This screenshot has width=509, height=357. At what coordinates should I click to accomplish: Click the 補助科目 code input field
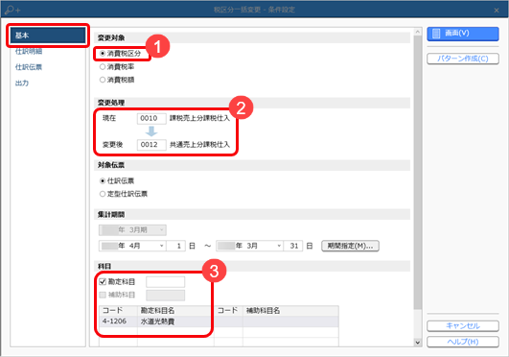pos(166,296)
